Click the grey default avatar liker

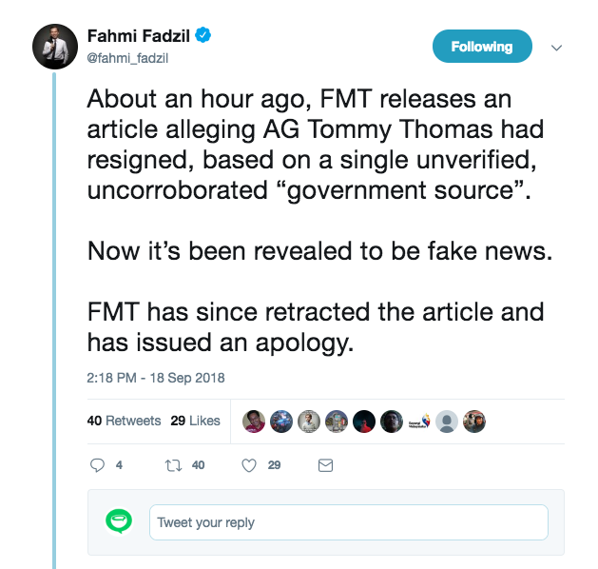point(447,422)
